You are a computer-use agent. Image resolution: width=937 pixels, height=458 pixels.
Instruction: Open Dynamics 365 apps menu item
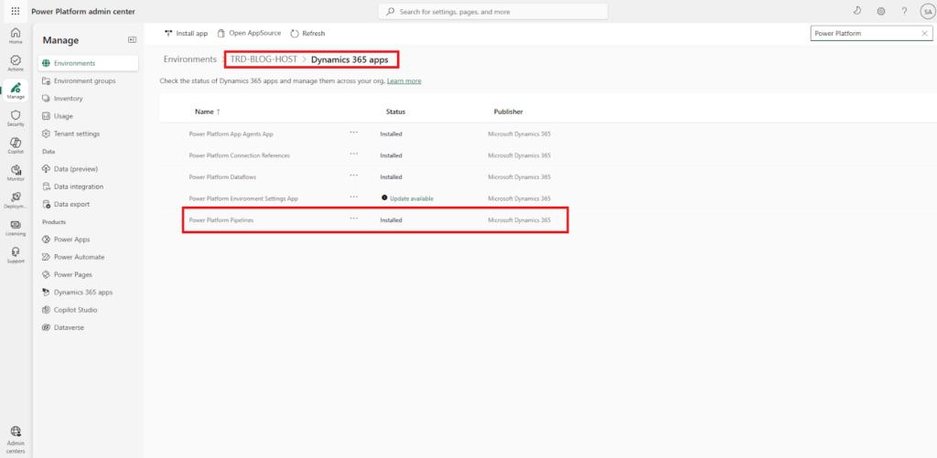(x=83, y=292)
